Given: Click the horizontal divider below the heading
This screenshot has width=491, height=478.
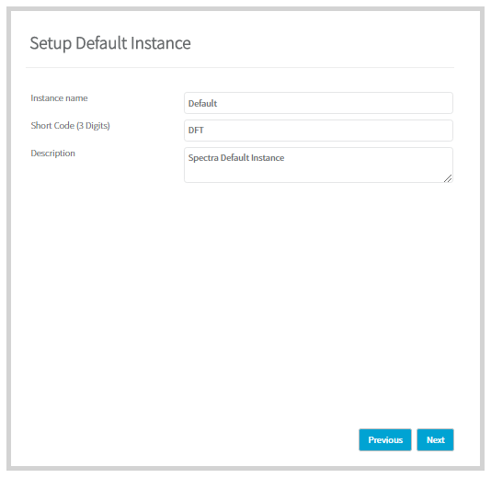Looking at the screenshot, I should [x=240, y=67].
